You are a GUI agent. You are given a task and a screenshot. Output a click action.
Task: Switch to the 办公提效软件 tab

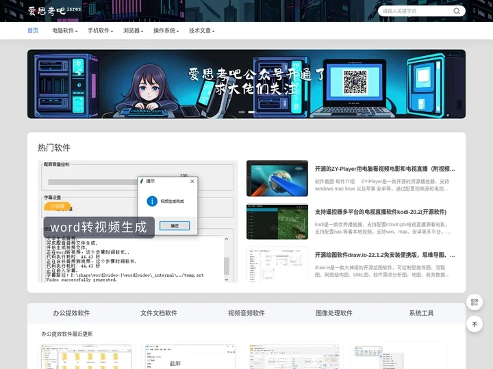[71, 313]
